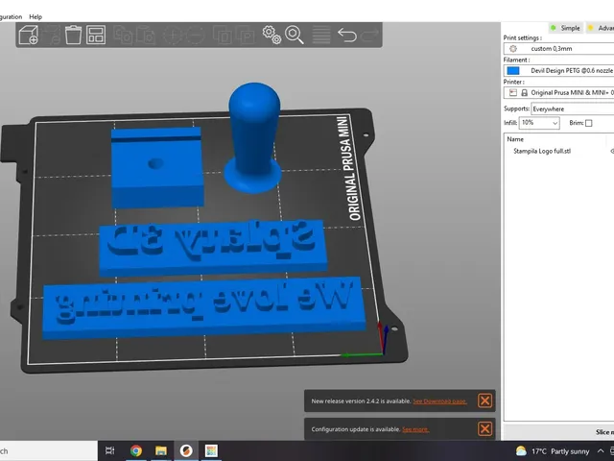Select the upper mirrored text plate model
This screenshot has width=614, height=461.
coord(212,247)
